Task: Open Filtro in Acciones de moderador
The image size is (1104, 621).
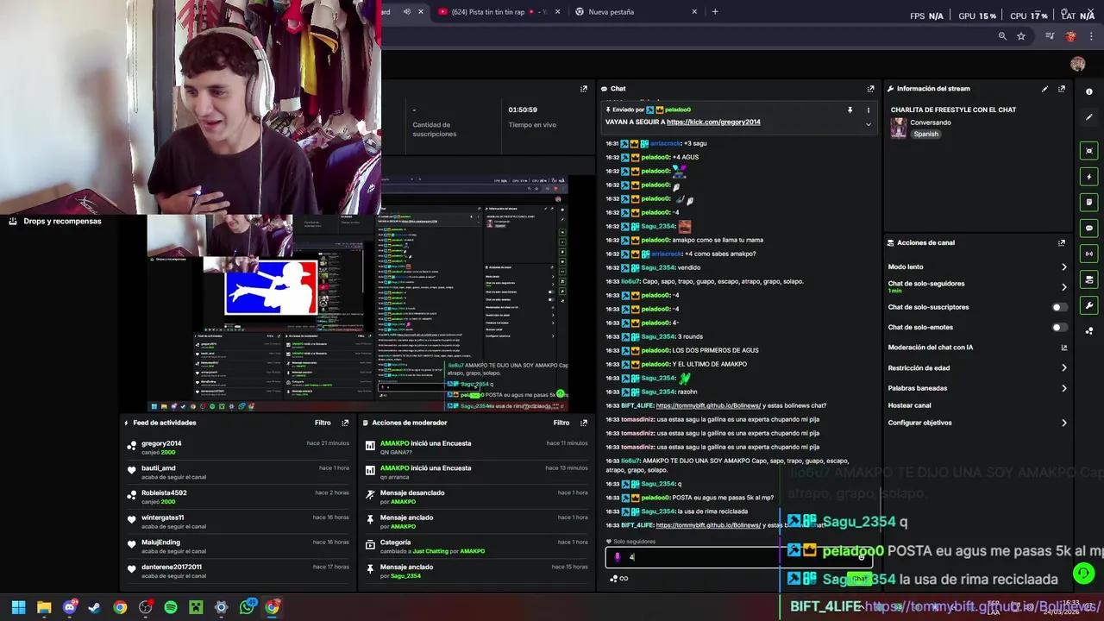Action: (561, 423)
